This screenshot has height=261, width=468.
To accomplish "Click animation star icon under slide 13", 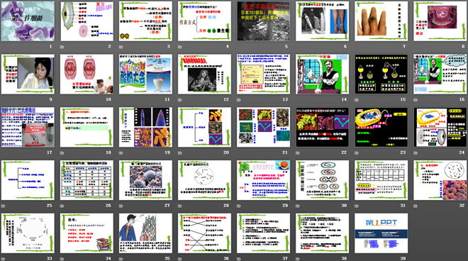I will point(239,100).
